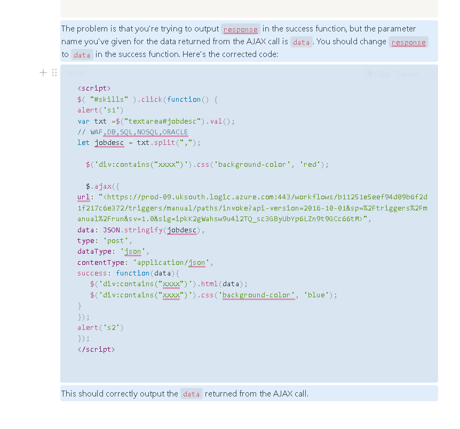Click the line "alert('s2')"
460x429 pixels.
100,327
